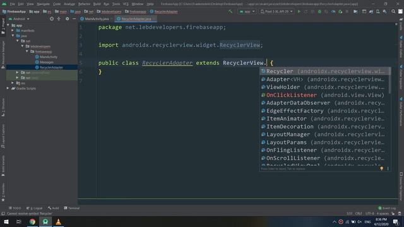The width and height of the screenshot is (404, 227).
Task: Click the intention lightbulb in completion popup
Action: pos(381,168)
